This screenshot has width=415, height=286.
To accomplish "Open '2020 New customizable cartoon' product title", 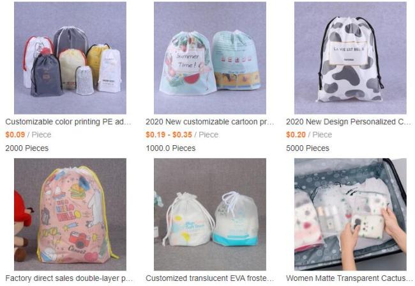I will [x=210, y=122].
